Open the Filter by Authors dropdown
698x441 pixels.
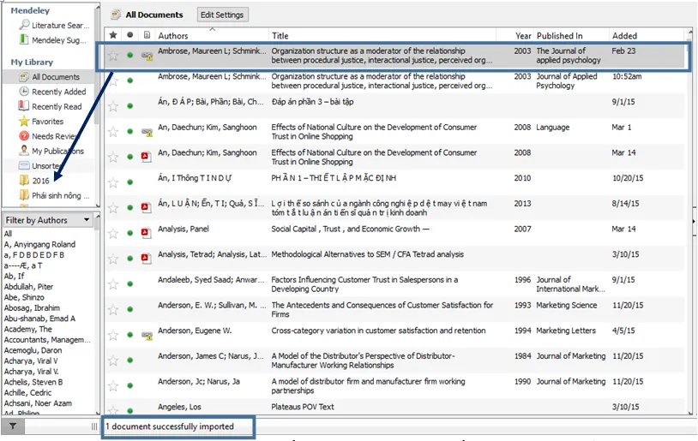[x=48, y=220]
